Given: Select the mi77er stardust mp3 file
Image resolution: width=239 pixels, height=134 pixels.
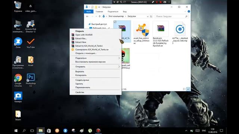Looking at the screenshot, I should (x=180, y=33).
